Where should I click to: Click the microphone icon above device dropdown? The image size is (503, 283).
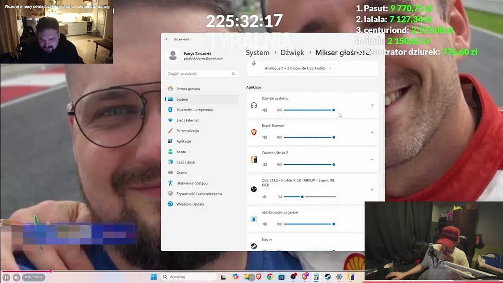pyautogui.click(x=254, y=63)
